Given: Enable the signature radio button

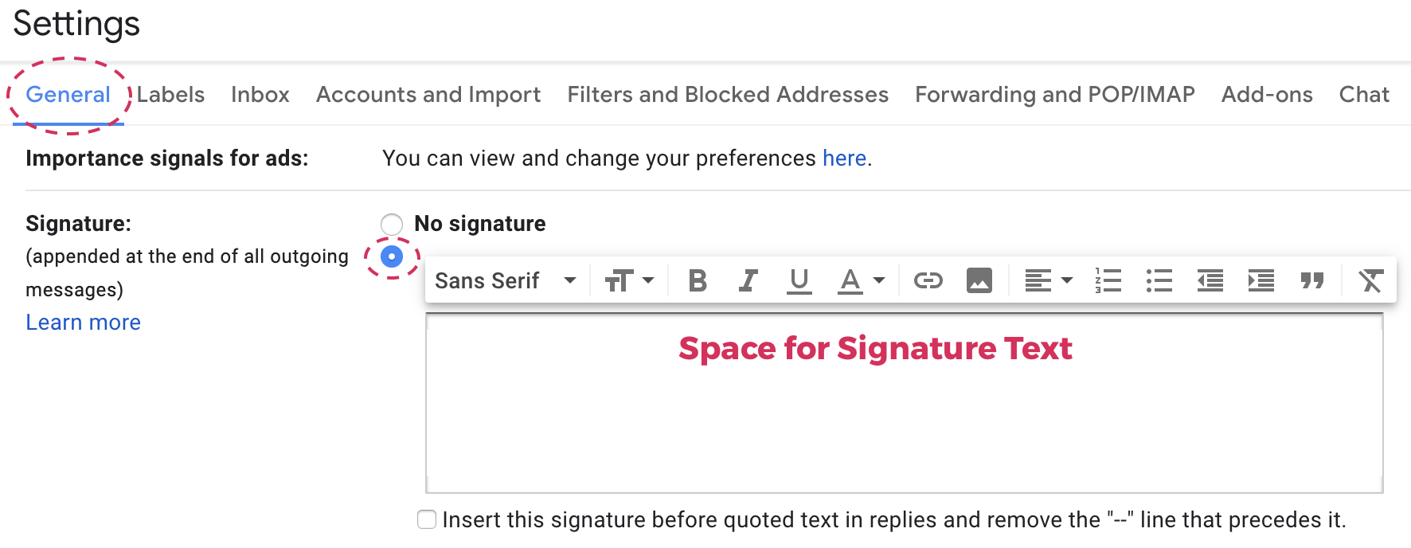Looking at the screenshot, I should [x=391, y=256].
